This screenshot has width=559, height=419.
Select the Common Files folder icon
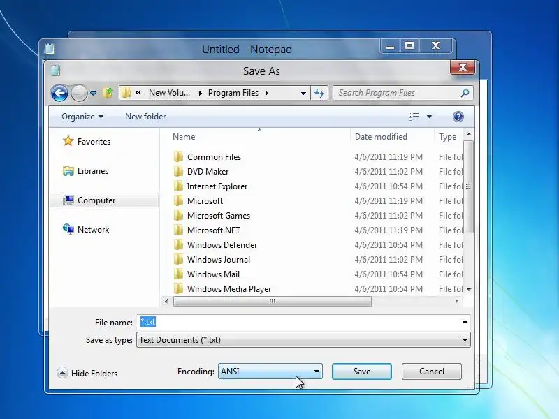coord(178,156)
